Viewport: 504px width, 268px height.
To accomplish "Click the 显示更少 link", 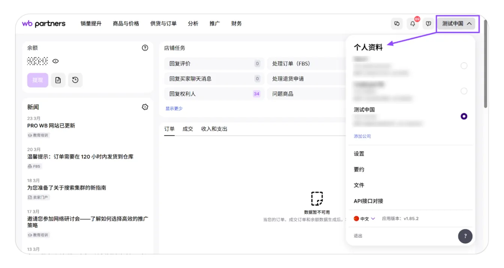I will (174, 108).
